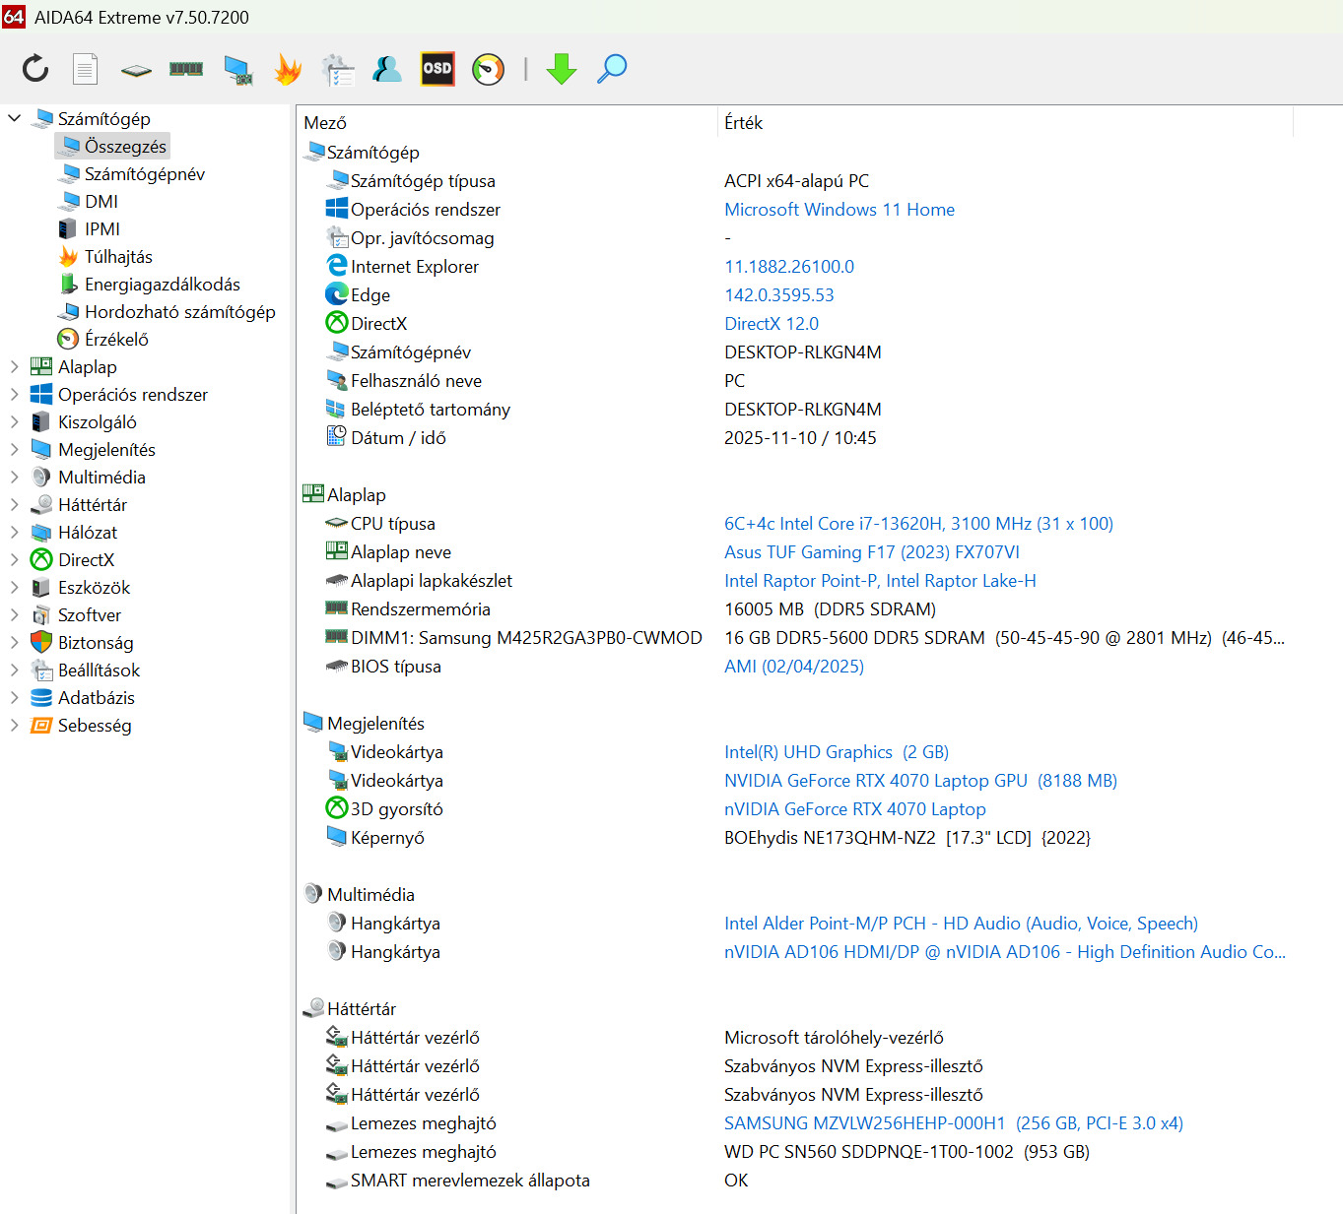The width and height of the screenshot is (1343, 1214).
Task: Open the NVIDIA GeForce RTX 4070 Laptop GPU link
Action: (920, 780)
